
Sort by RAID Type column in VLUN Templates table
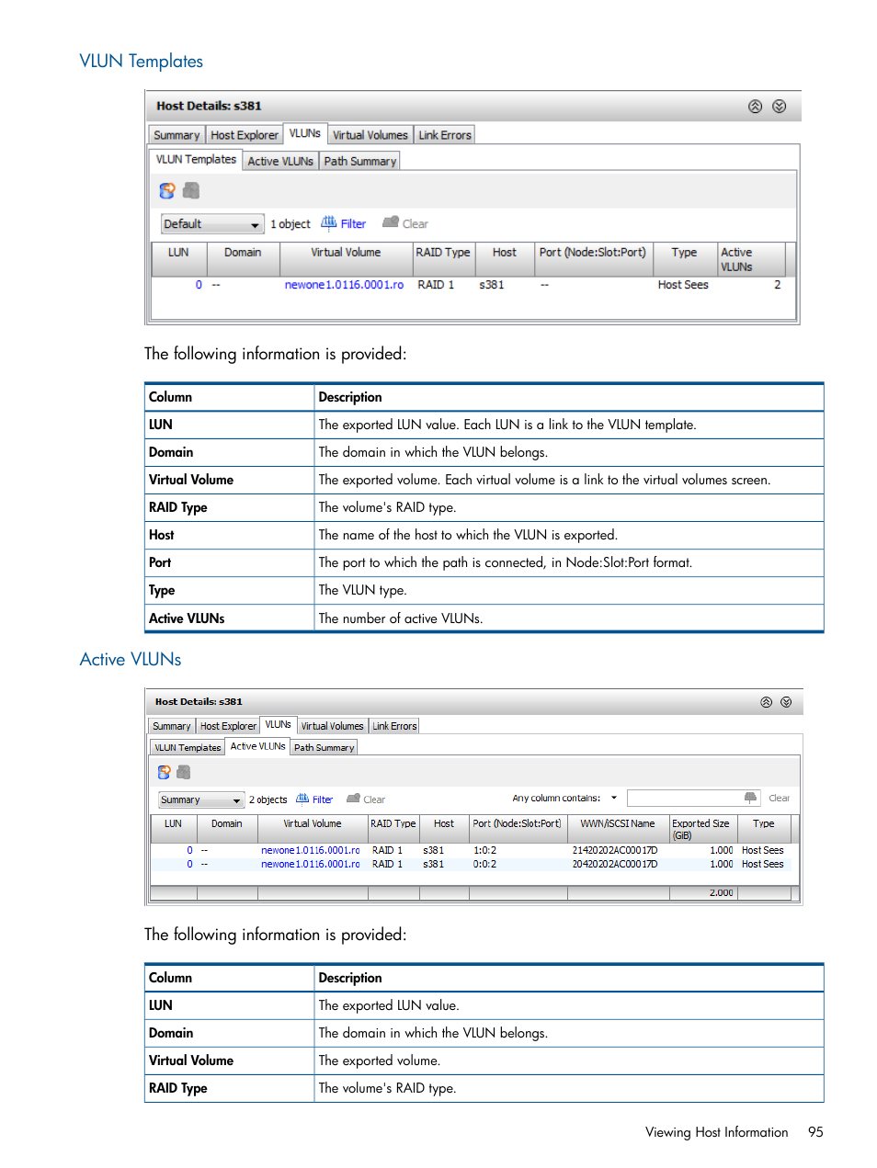pos(443,259)
